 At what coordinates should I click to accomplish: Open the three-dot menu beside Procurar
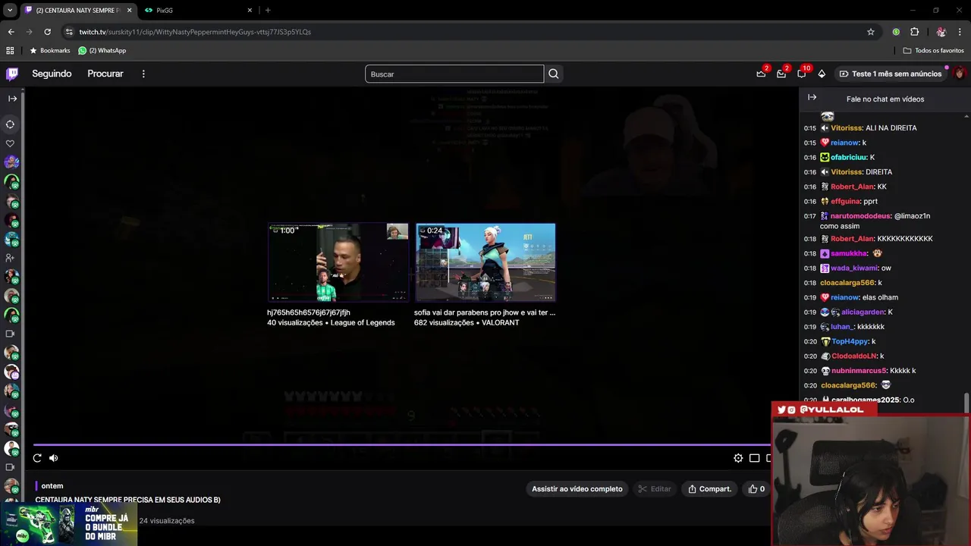pos(143,74)
